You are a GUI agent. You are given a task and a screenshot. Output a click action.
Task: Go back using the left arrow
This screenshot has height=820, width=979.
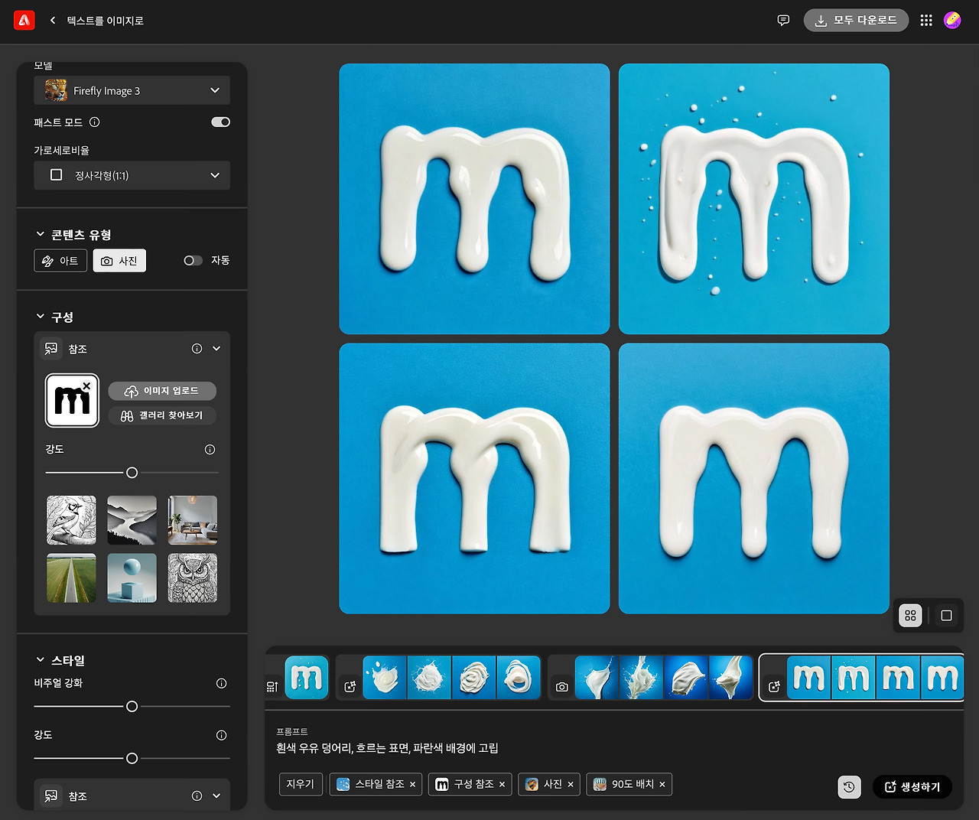pyautogui.click(x=53, y=21)
